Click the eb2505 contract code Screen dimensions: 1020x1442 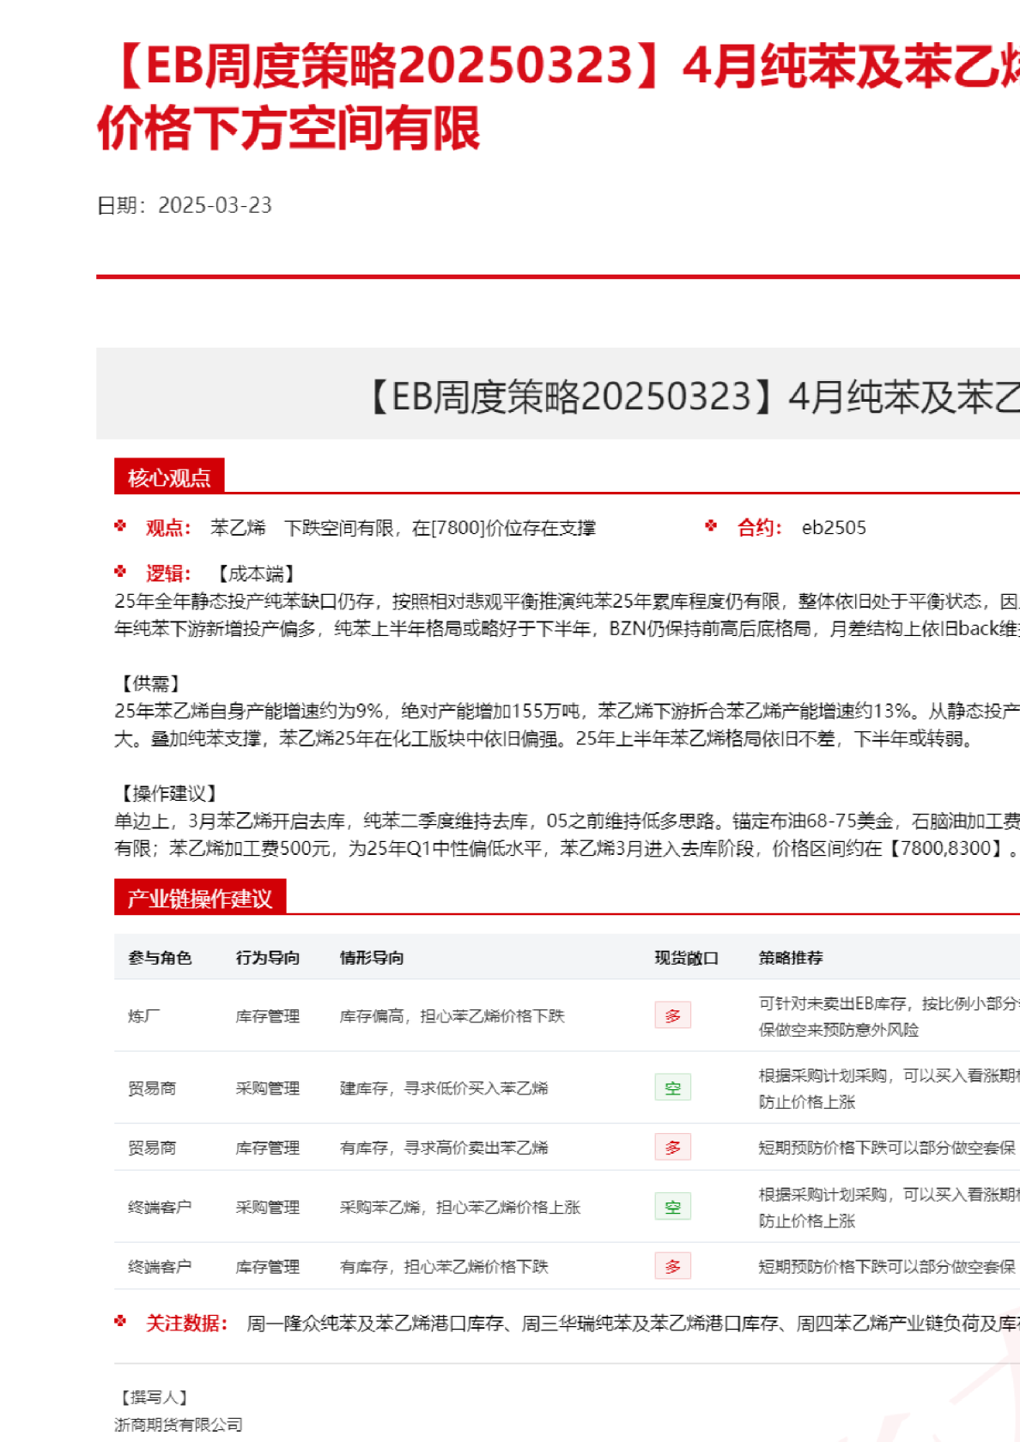[x=834, y=528]
